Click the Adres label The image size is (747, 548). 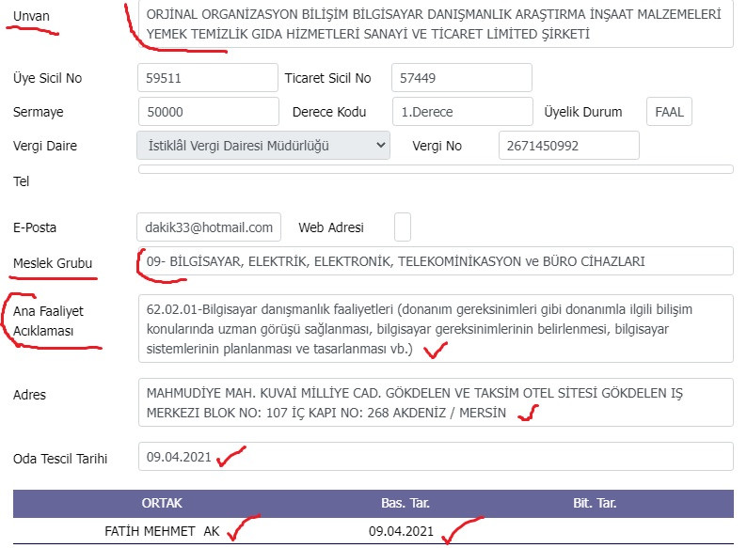pos(29,395)
